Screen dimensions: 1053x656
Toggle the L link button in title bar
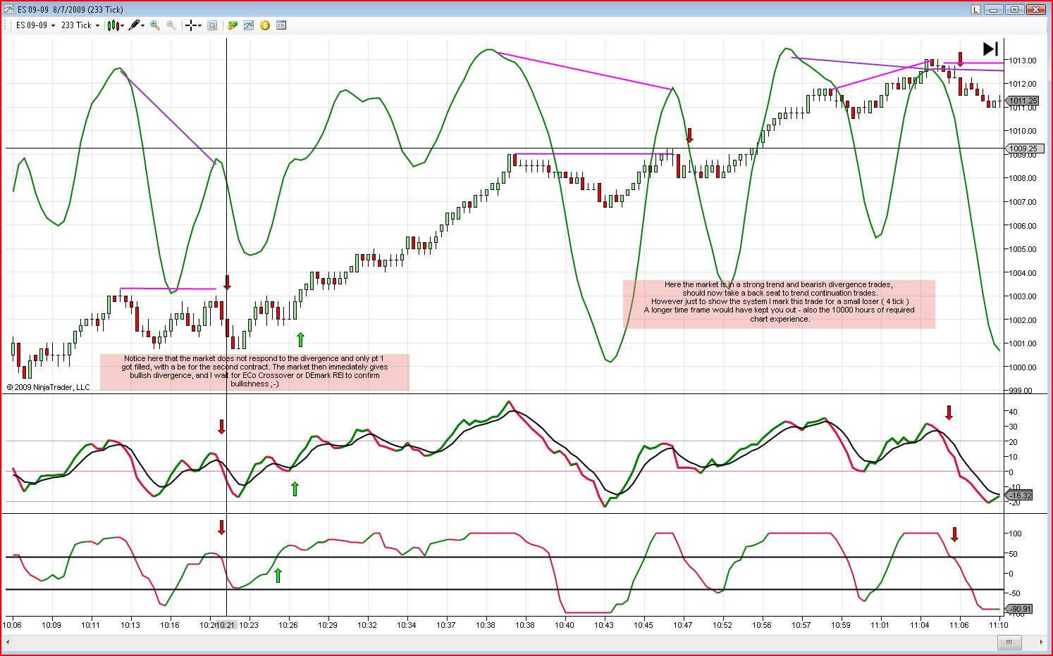[x=976, y=10]
